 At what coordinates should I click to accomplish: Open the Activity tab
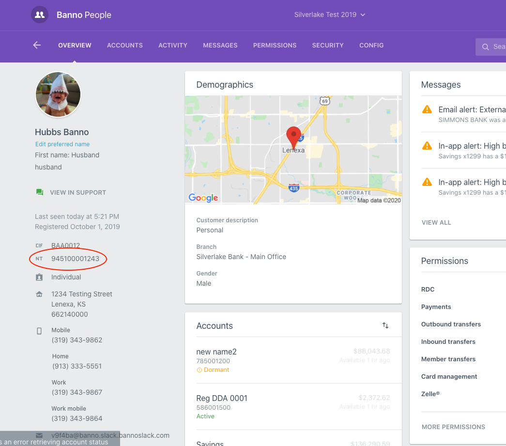click(173, 45)
